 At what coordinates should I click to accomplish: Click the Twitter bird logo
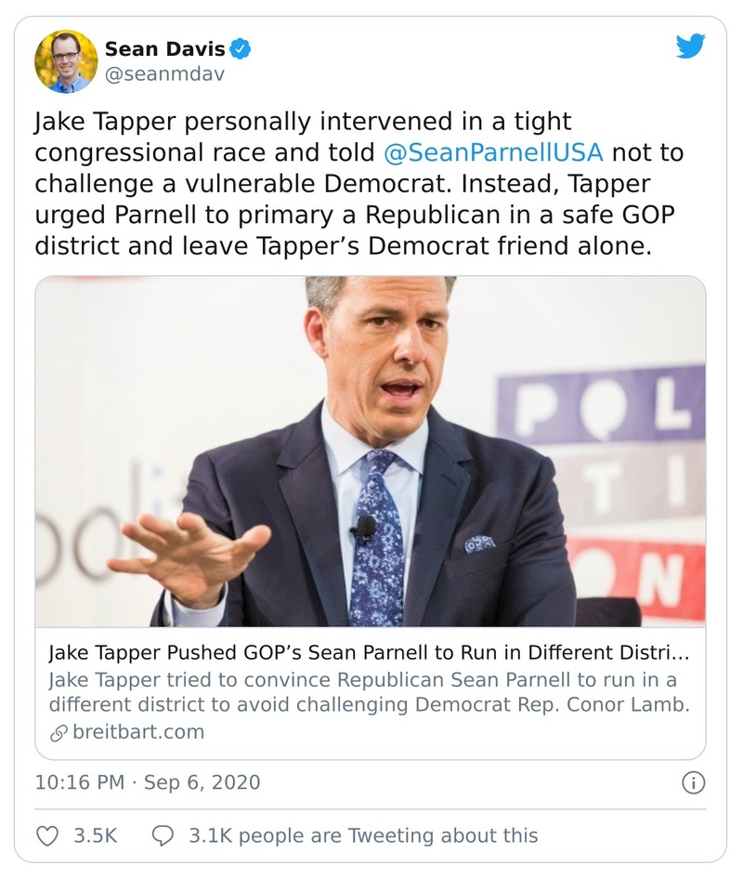click(690, 46)
